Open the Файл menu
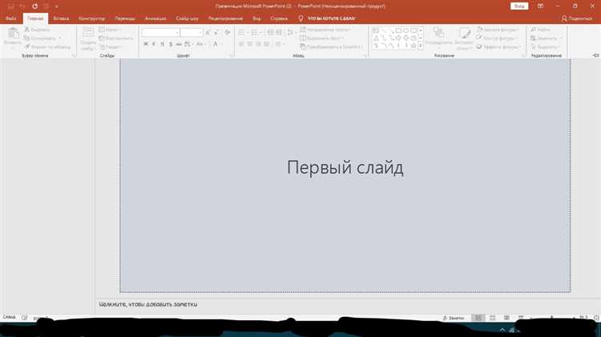Screen dimensions: 601x337 pyautogui.click(x=10, y=18)
